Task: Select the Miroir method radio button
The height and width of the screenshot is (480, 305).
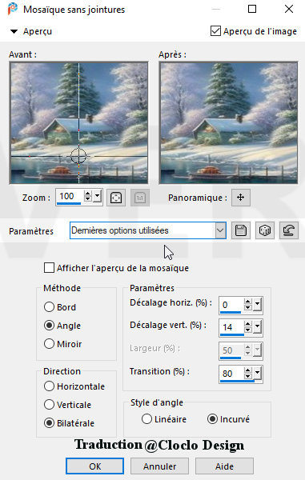Action: (x=49, y=343)
